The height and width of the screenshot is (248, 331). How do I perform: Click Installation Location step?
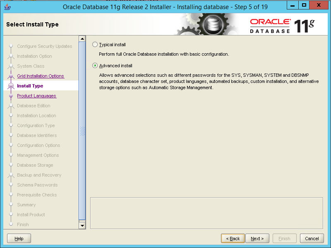pyautogui.click(x=36, y=116)
